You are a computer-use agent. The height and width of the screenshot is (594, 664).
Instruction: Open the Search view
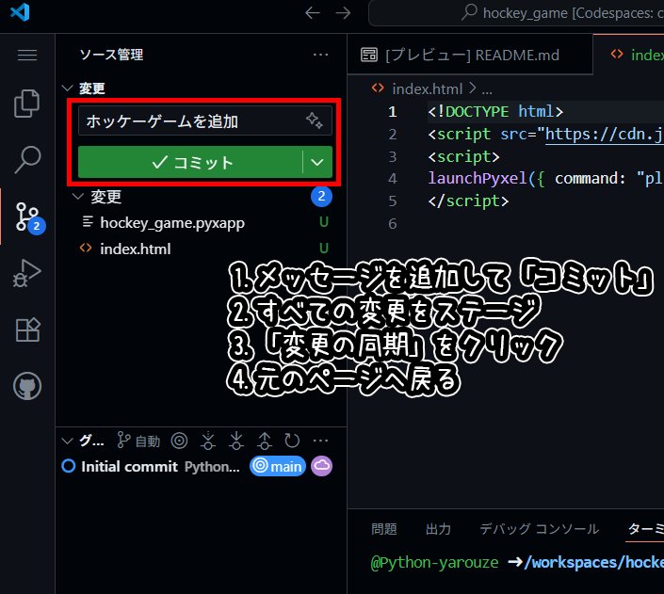pos(27,160)
